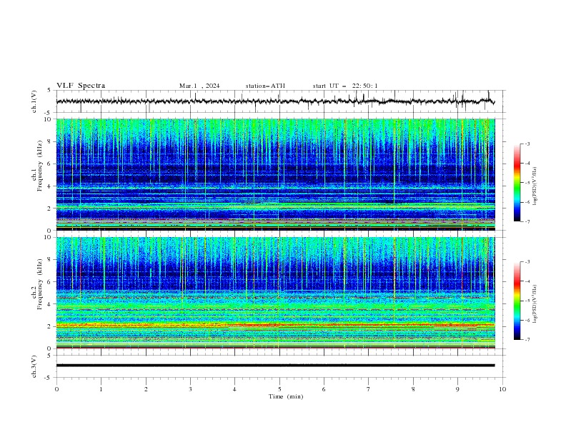This screenshot has height=437, width=566.
Task: Click the time axis tick label "1"
Action: click(x=101, y=389)
